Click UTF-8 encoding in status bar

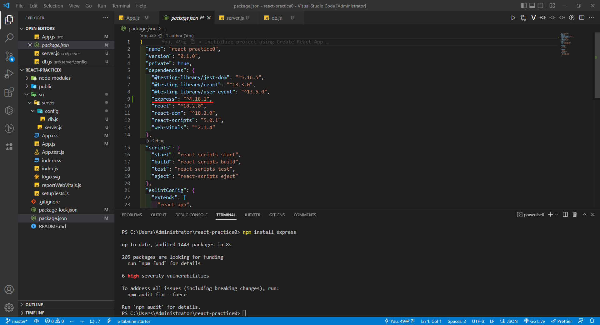tap(478, 321)
